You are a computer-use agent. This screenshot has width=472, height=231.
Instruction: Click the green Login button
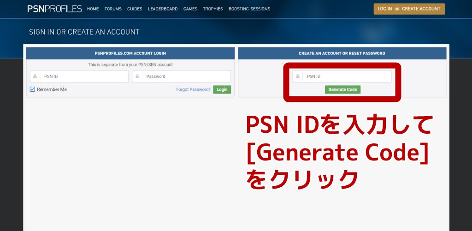point(222,89)
